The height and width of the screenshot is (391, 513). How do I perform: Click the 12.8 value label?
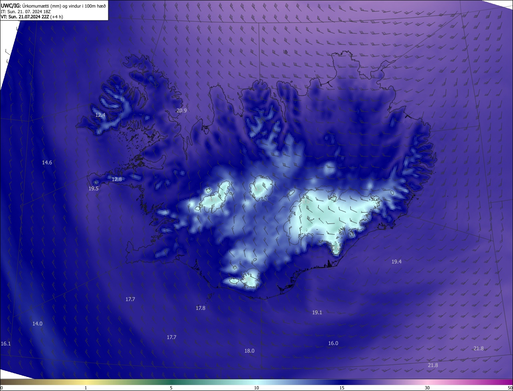[117, 179]
